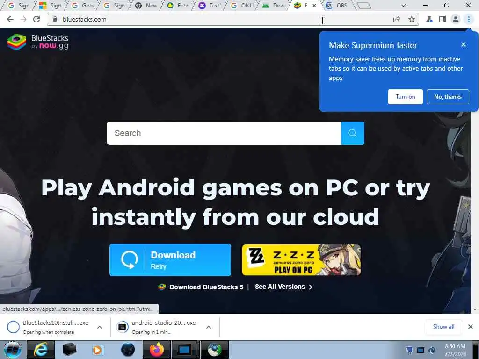Open the clock showing 8:50 AM

pos(455,350)
